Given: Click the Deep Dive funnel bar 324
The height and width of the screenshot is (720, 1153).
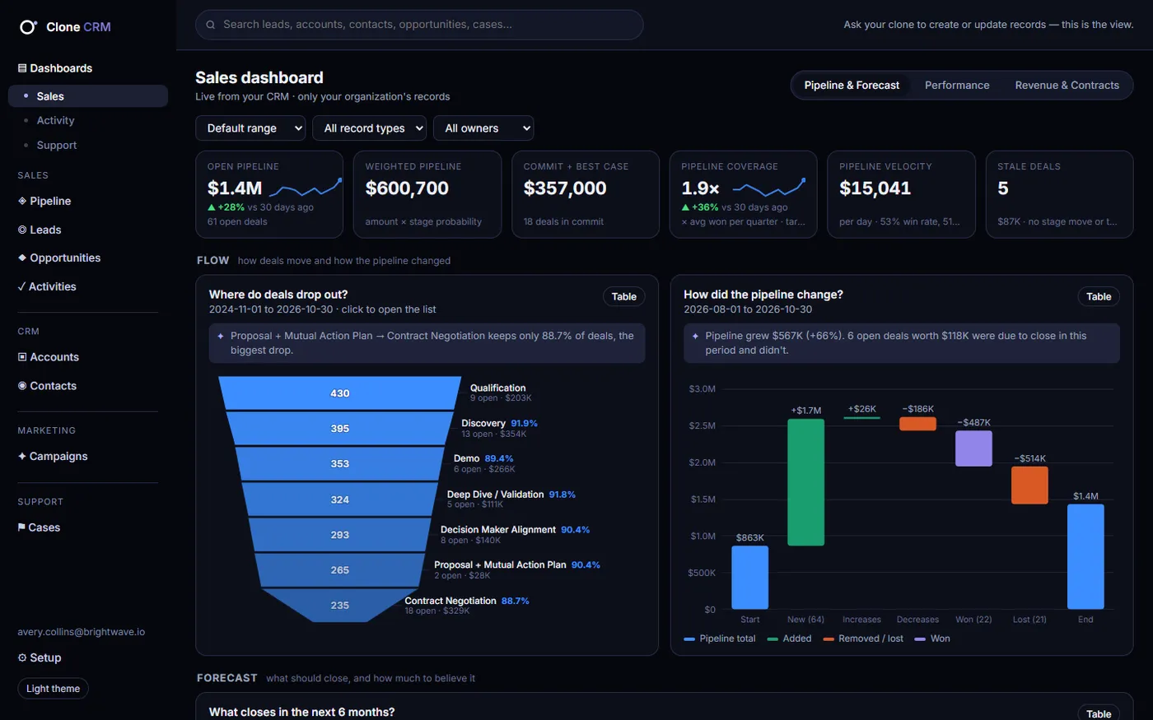Looking at the screenshot, I should click(x=340, y=499).
